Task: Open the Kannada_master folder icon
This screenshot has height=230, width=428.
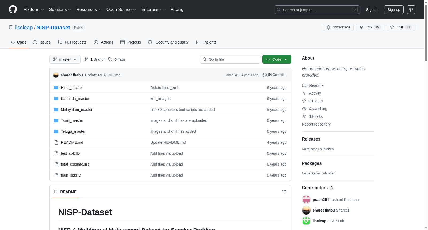Action: click(x=56, y=99)
